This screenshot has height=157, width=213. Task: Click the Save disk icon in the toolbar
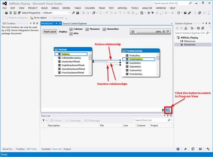point(185,13)
